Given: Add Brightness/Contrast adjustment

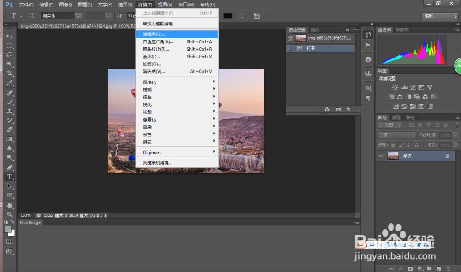Looking at the screenshot, I should 395,87.
